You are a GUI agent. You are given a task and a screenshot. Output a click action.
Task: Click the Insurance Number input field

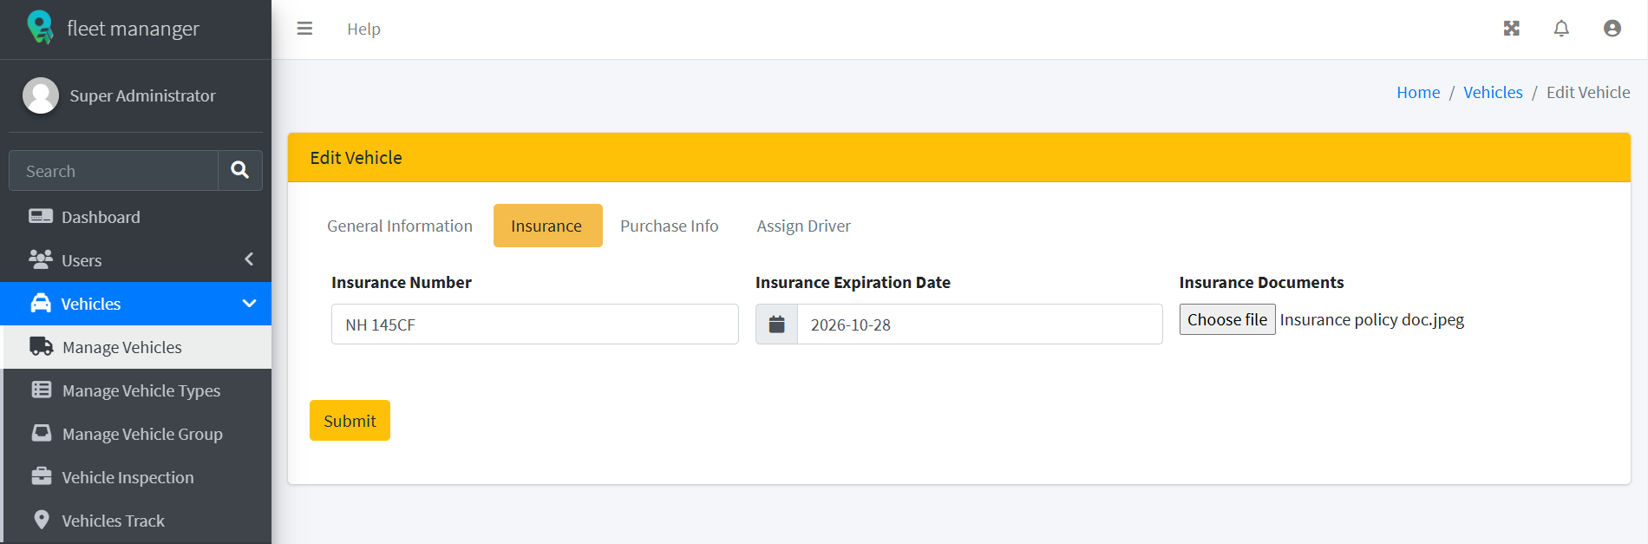pyautogui.click(x=534, y=324)
